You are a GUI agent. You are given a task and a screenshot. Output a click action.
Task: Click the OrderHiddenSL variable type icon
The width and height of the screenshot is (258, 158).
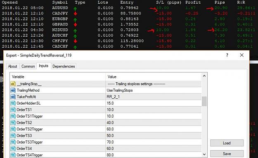(13, 103)
